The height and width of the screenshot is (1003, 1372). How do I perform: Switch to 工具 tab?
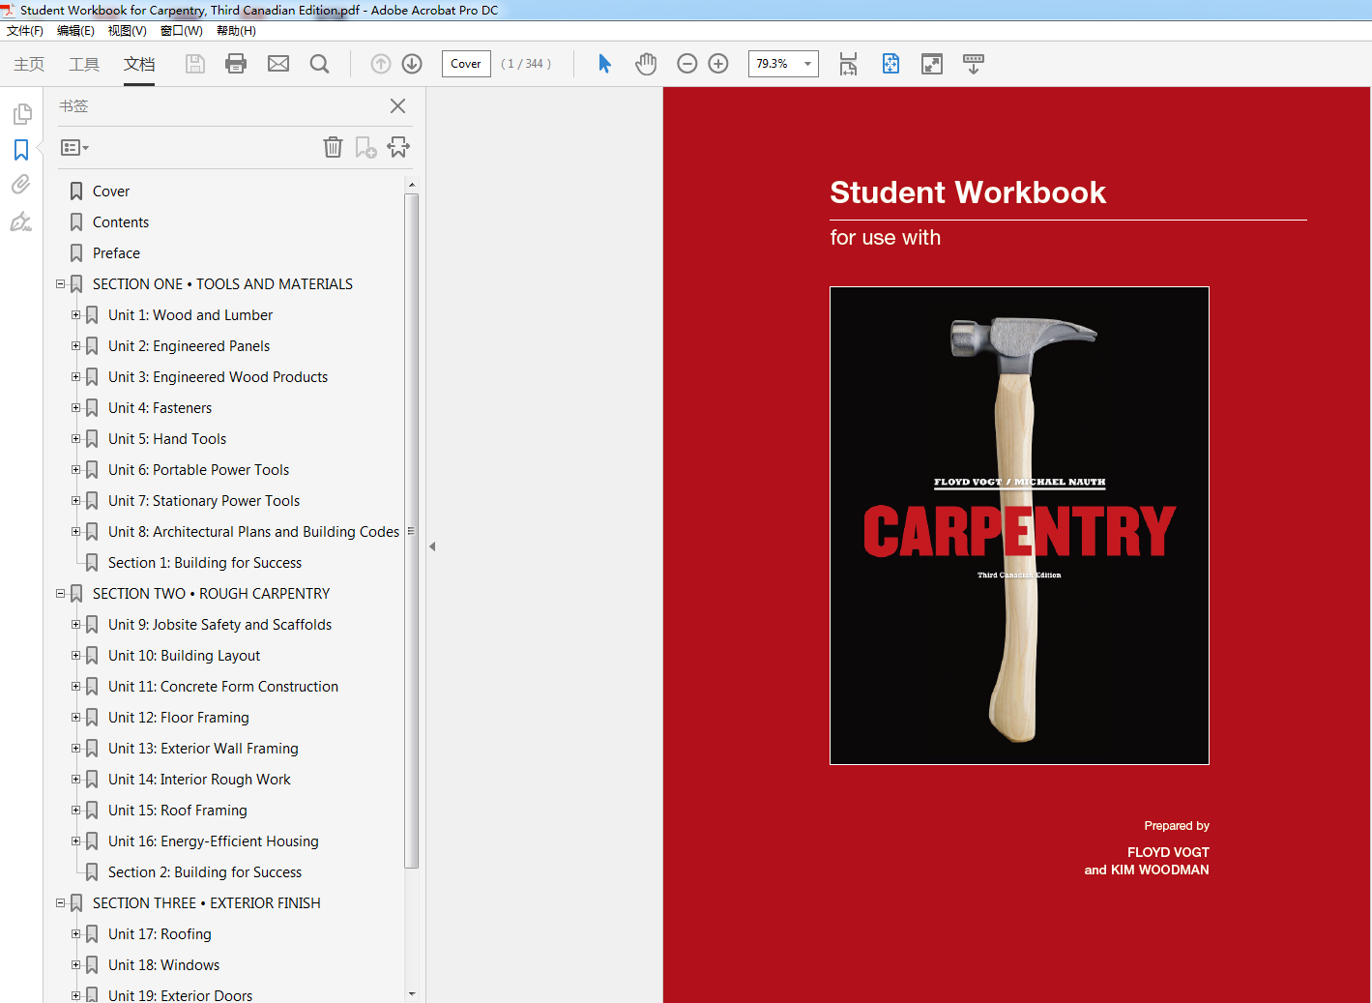click(x=84, y=64)
